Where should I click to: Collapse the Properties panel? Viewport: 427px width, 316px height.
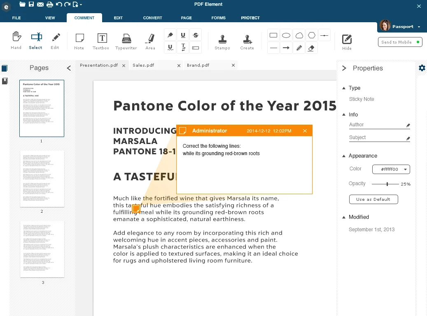pos(344,68)
